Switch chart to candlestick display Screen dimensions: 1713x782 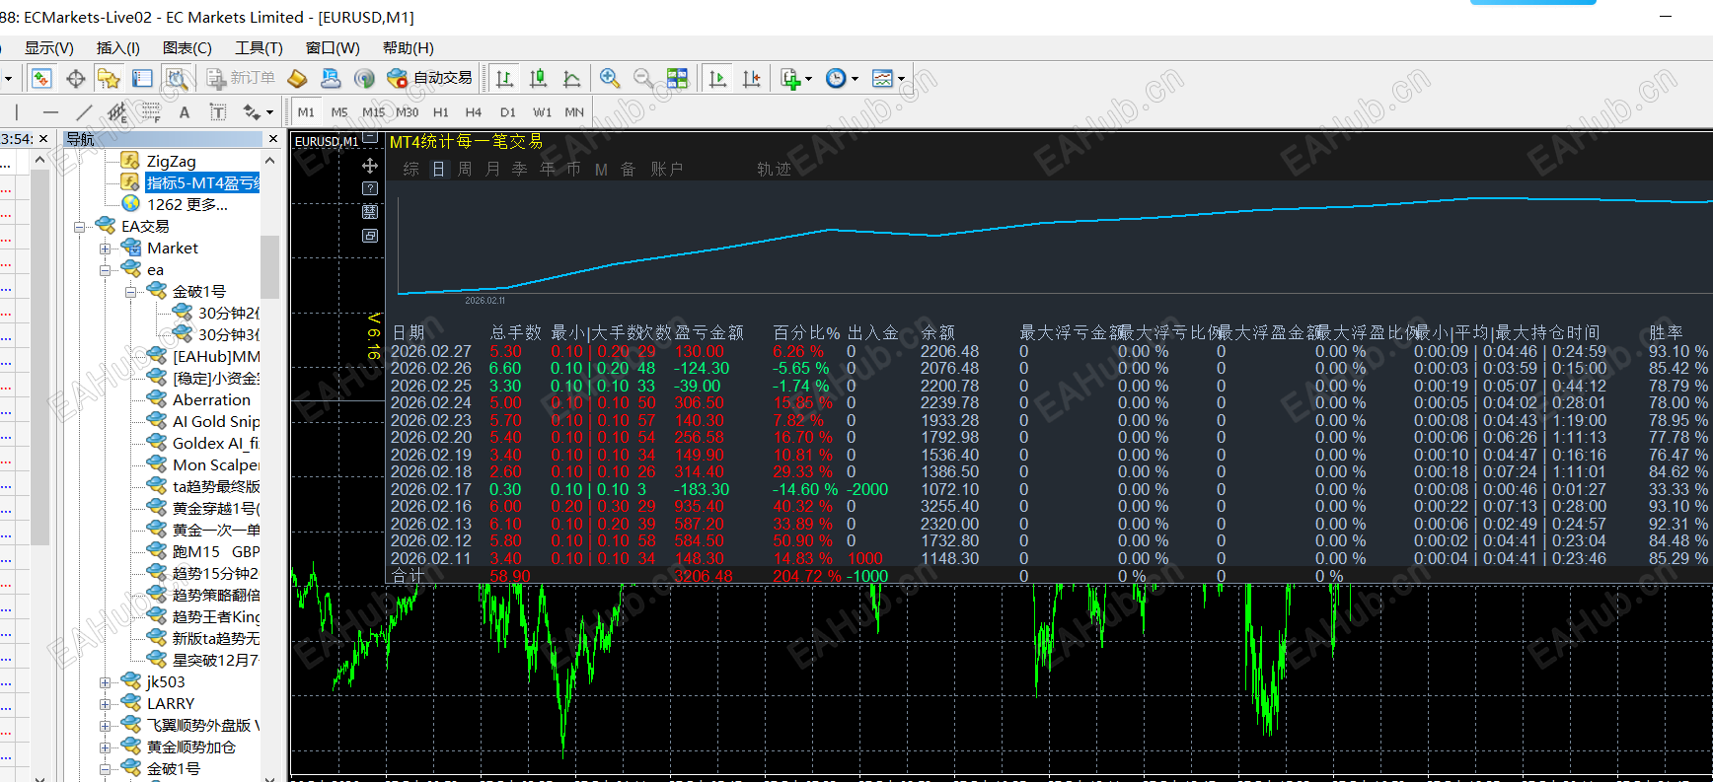pyautogui.click(x=538, y=78)
